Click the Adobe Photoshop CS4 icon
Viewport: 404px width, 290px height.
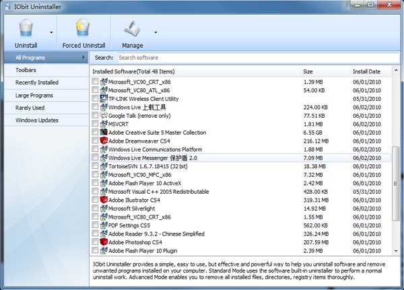pos(104,242)
